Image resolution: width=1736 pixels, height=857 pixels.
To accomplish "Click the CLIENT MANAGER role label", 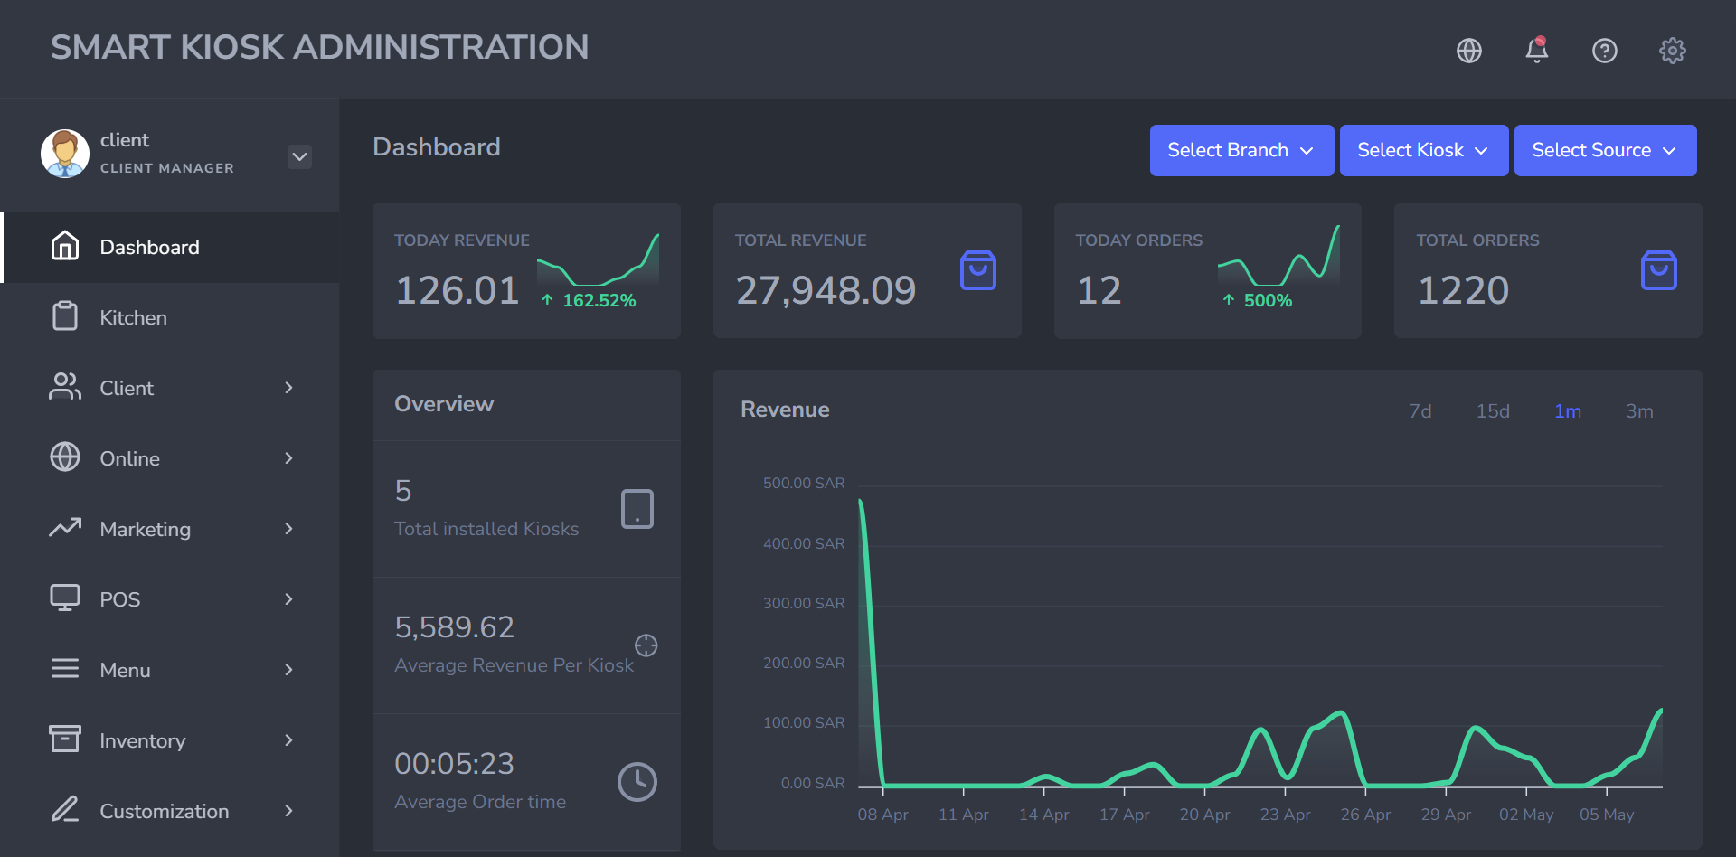I will [167, 168].
